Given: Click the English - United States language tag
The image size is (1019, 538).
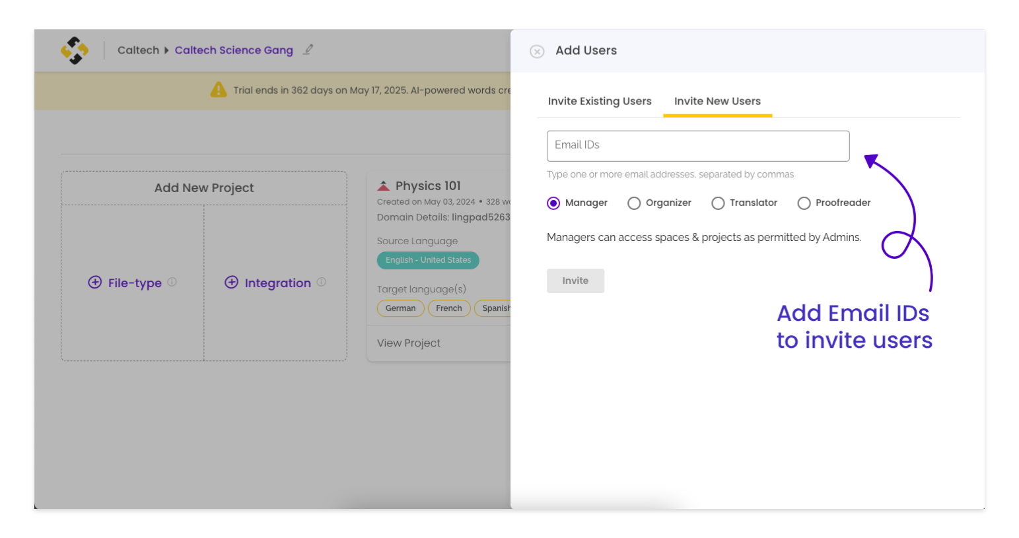Looking at the screenshot, I should click(428, 260).
